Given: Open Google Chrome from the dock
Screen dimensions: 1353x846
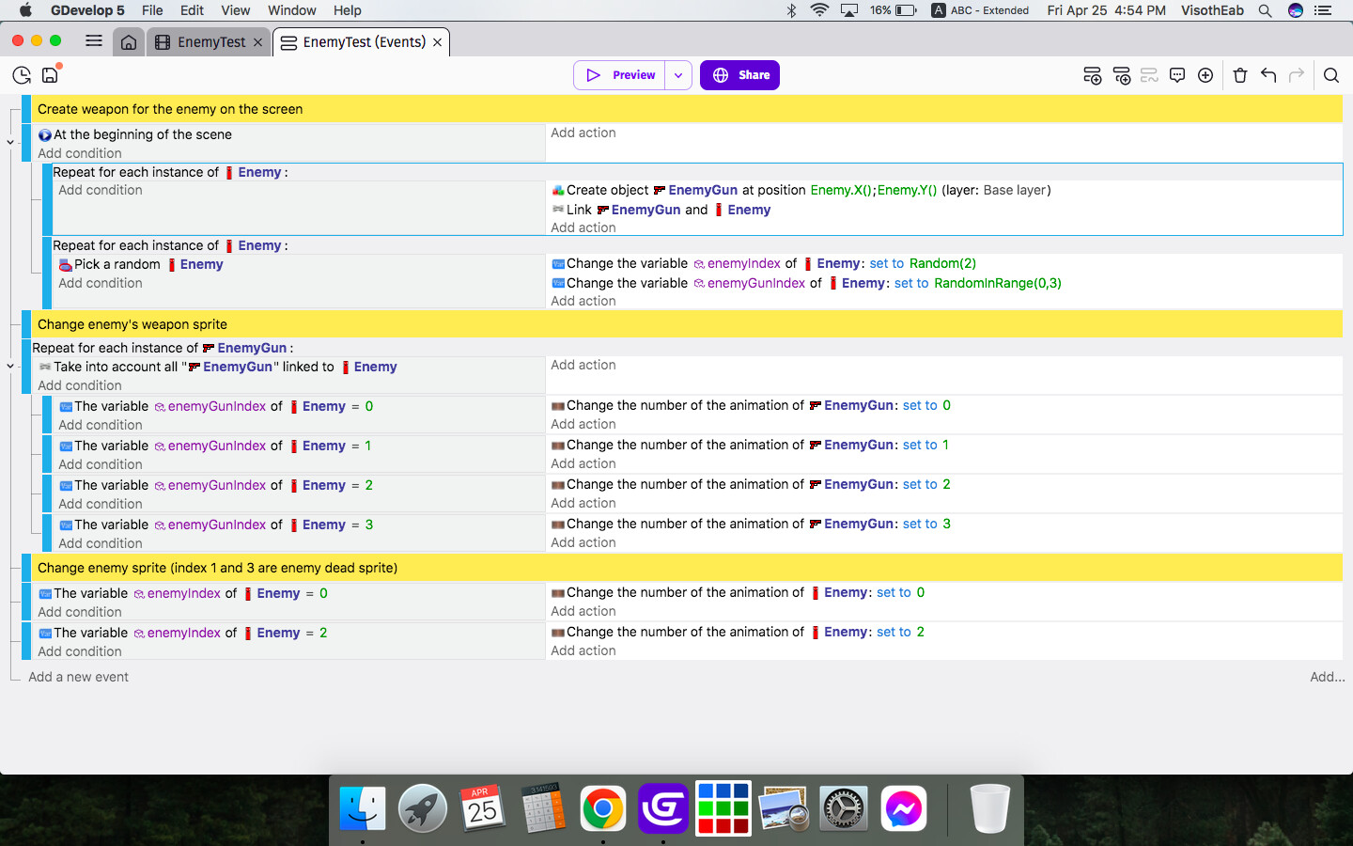Looking at the screenshot, I should pyautogui.click(x=603, y=808).
